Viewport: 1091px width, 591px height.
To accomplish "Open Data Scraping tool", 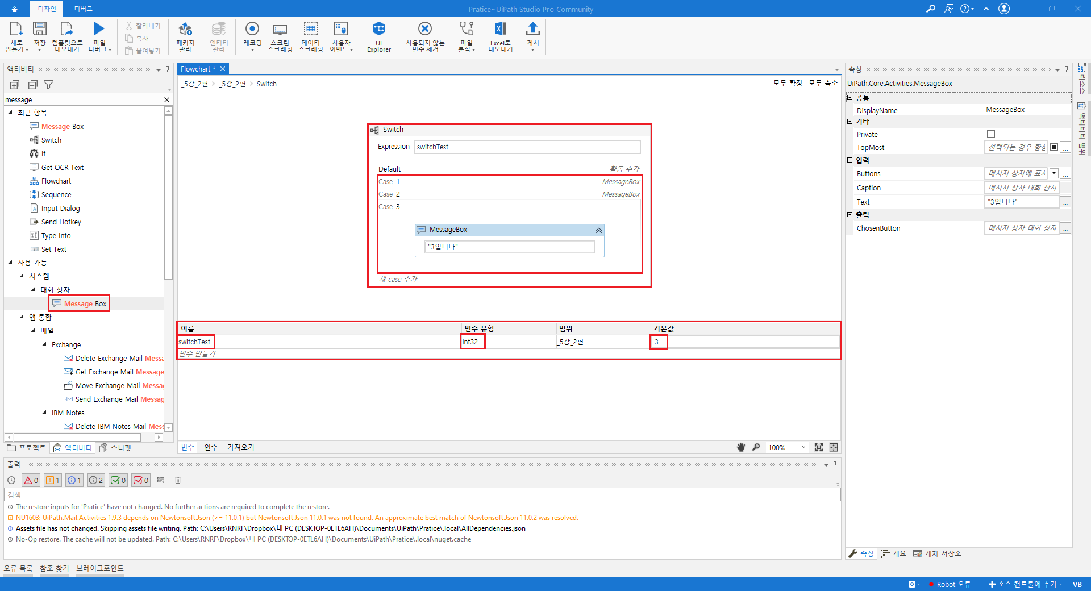I will tap(310, 36).
